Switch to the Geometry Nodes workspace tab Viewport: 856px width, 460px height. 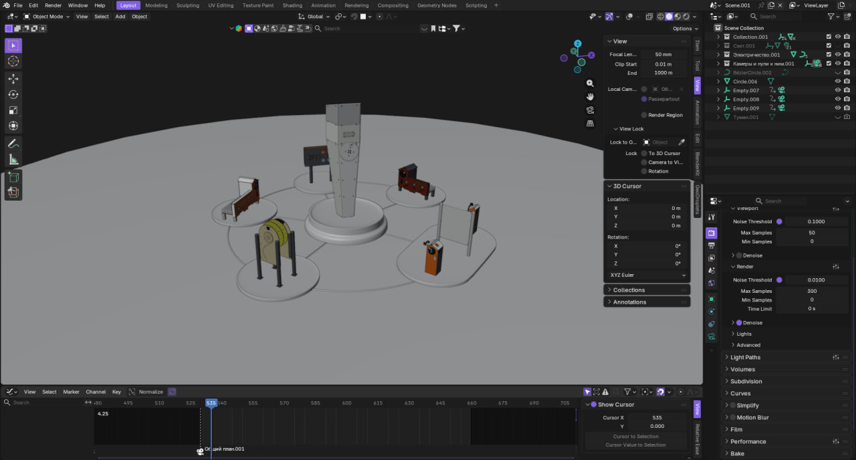tap(437, 5)
